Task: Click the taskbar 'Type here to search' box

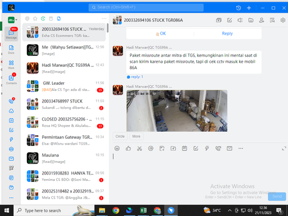Action: (54, 211)
